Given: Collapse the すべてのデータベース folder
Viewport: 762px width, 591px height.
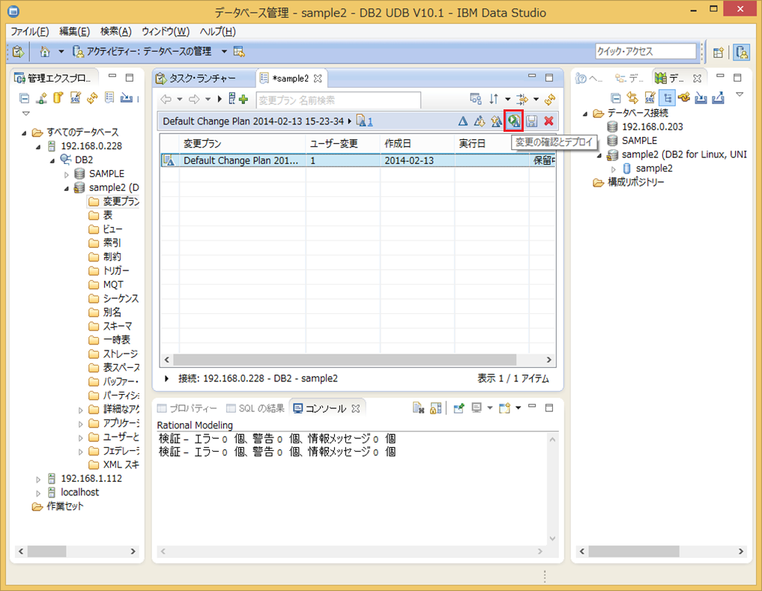Looking at the screenshot, I should (x=24, y=133).
